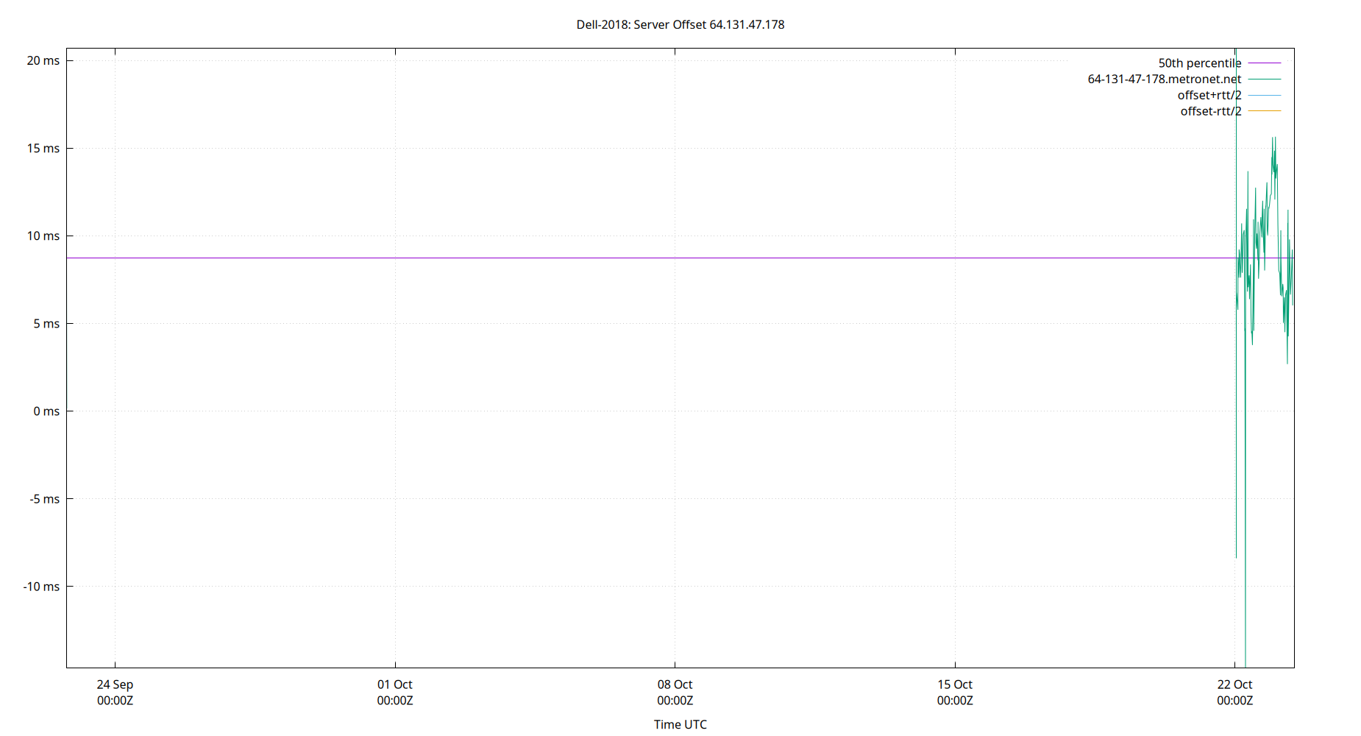Click the 5 ms y-axis label
1361x736 pixels.
pyautogui.click(x=46, y=323)
